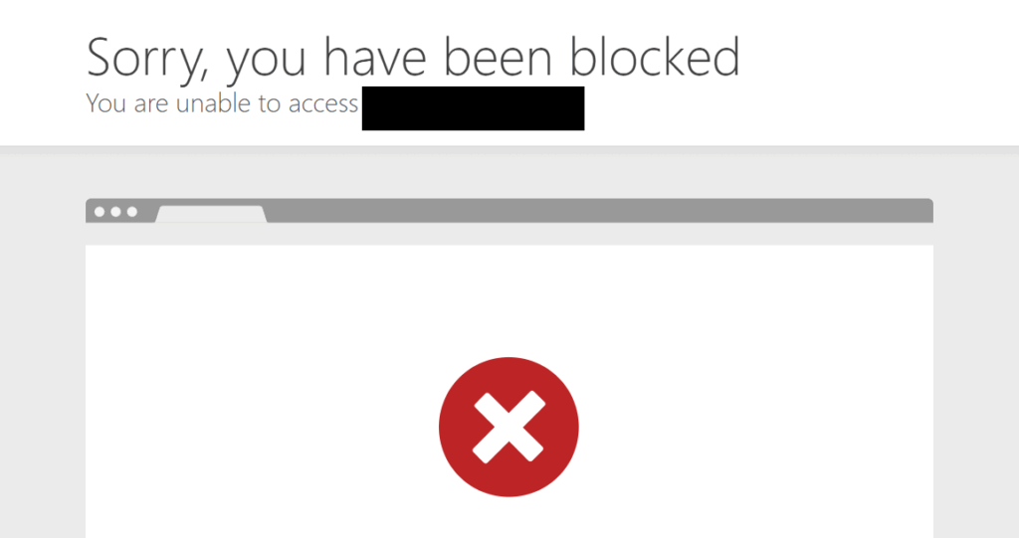
Task: Click the word "blocked" in the heading
Action: [655, 57]
